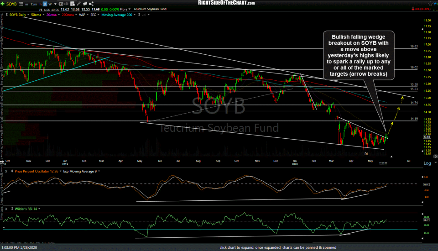Click the blue flag icon at top right

435,4
